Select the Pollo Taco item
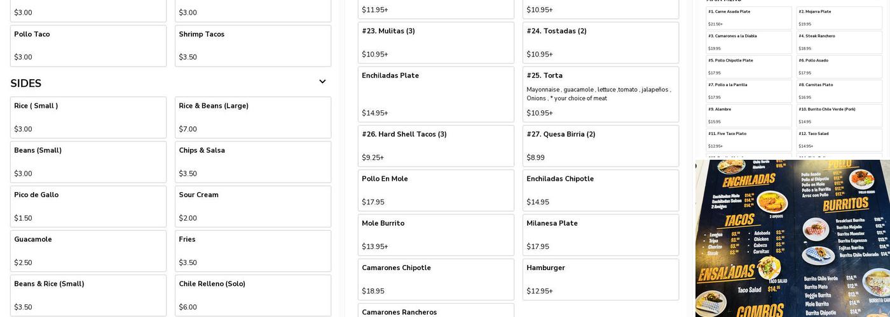 pos(88,46)
